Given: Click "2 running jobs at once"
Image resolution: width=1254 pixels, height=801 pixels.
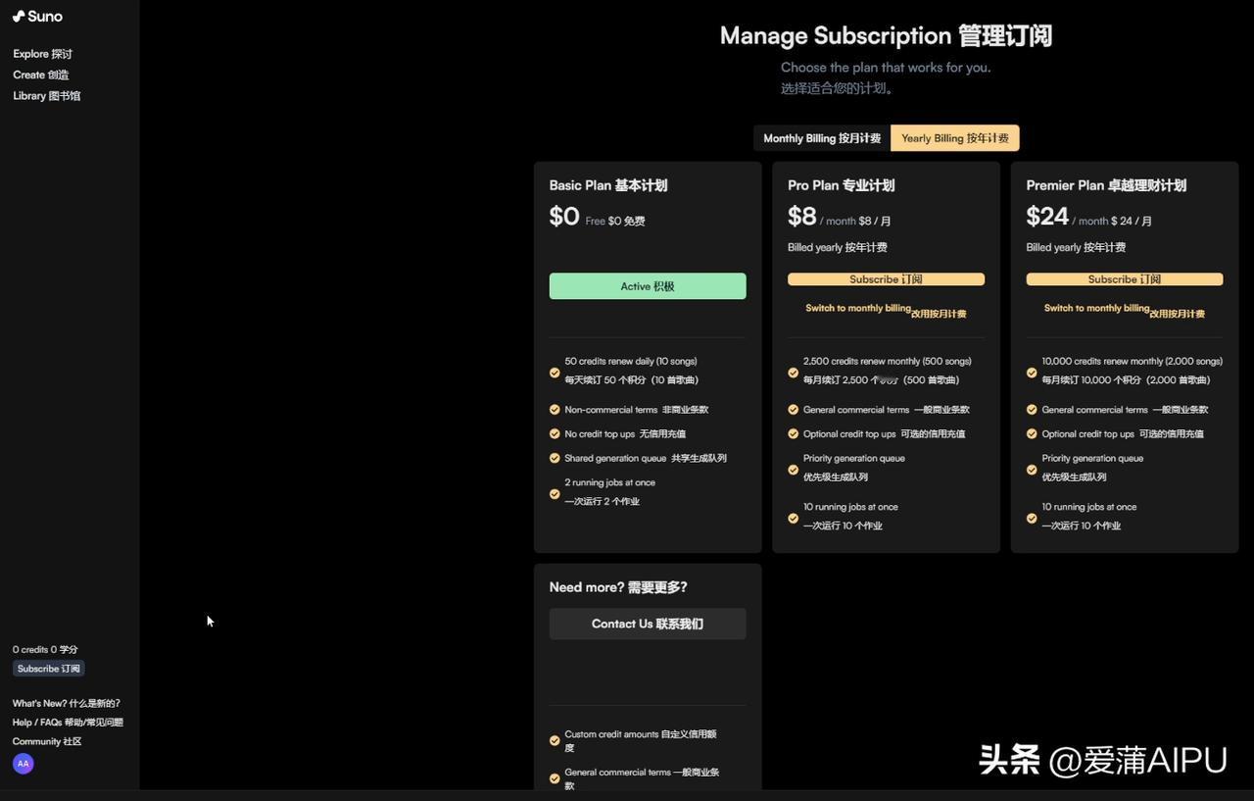Looking at the screenshot, I should (610, 483).
